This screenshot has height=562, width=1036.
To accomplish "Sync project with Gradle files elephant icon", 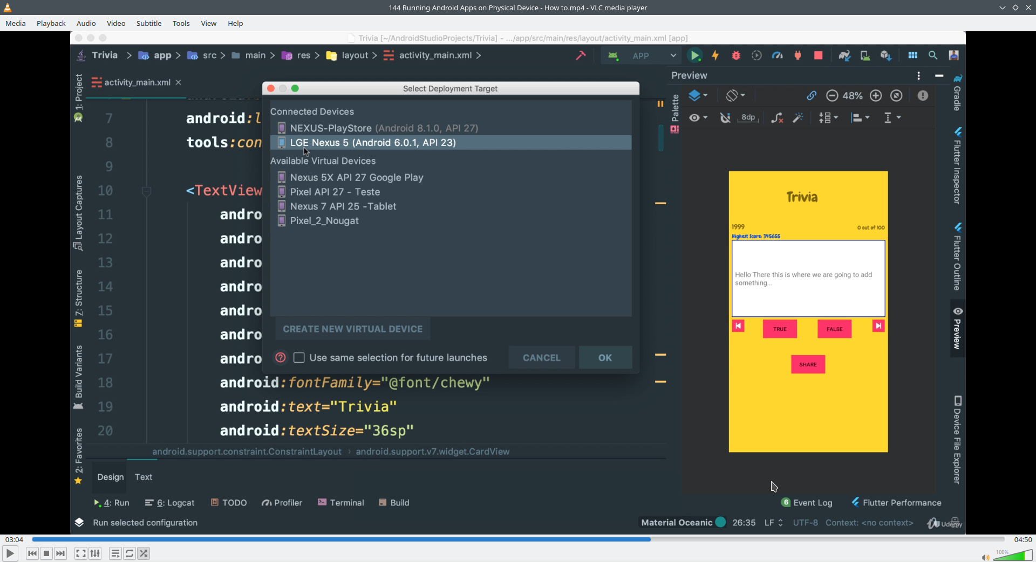I will coord(844,55).
